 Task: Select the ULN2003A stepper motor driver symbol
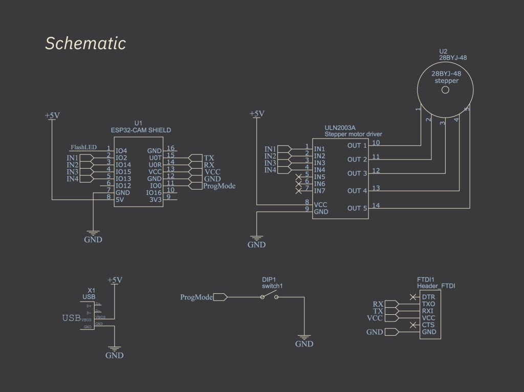click(340, 179)
